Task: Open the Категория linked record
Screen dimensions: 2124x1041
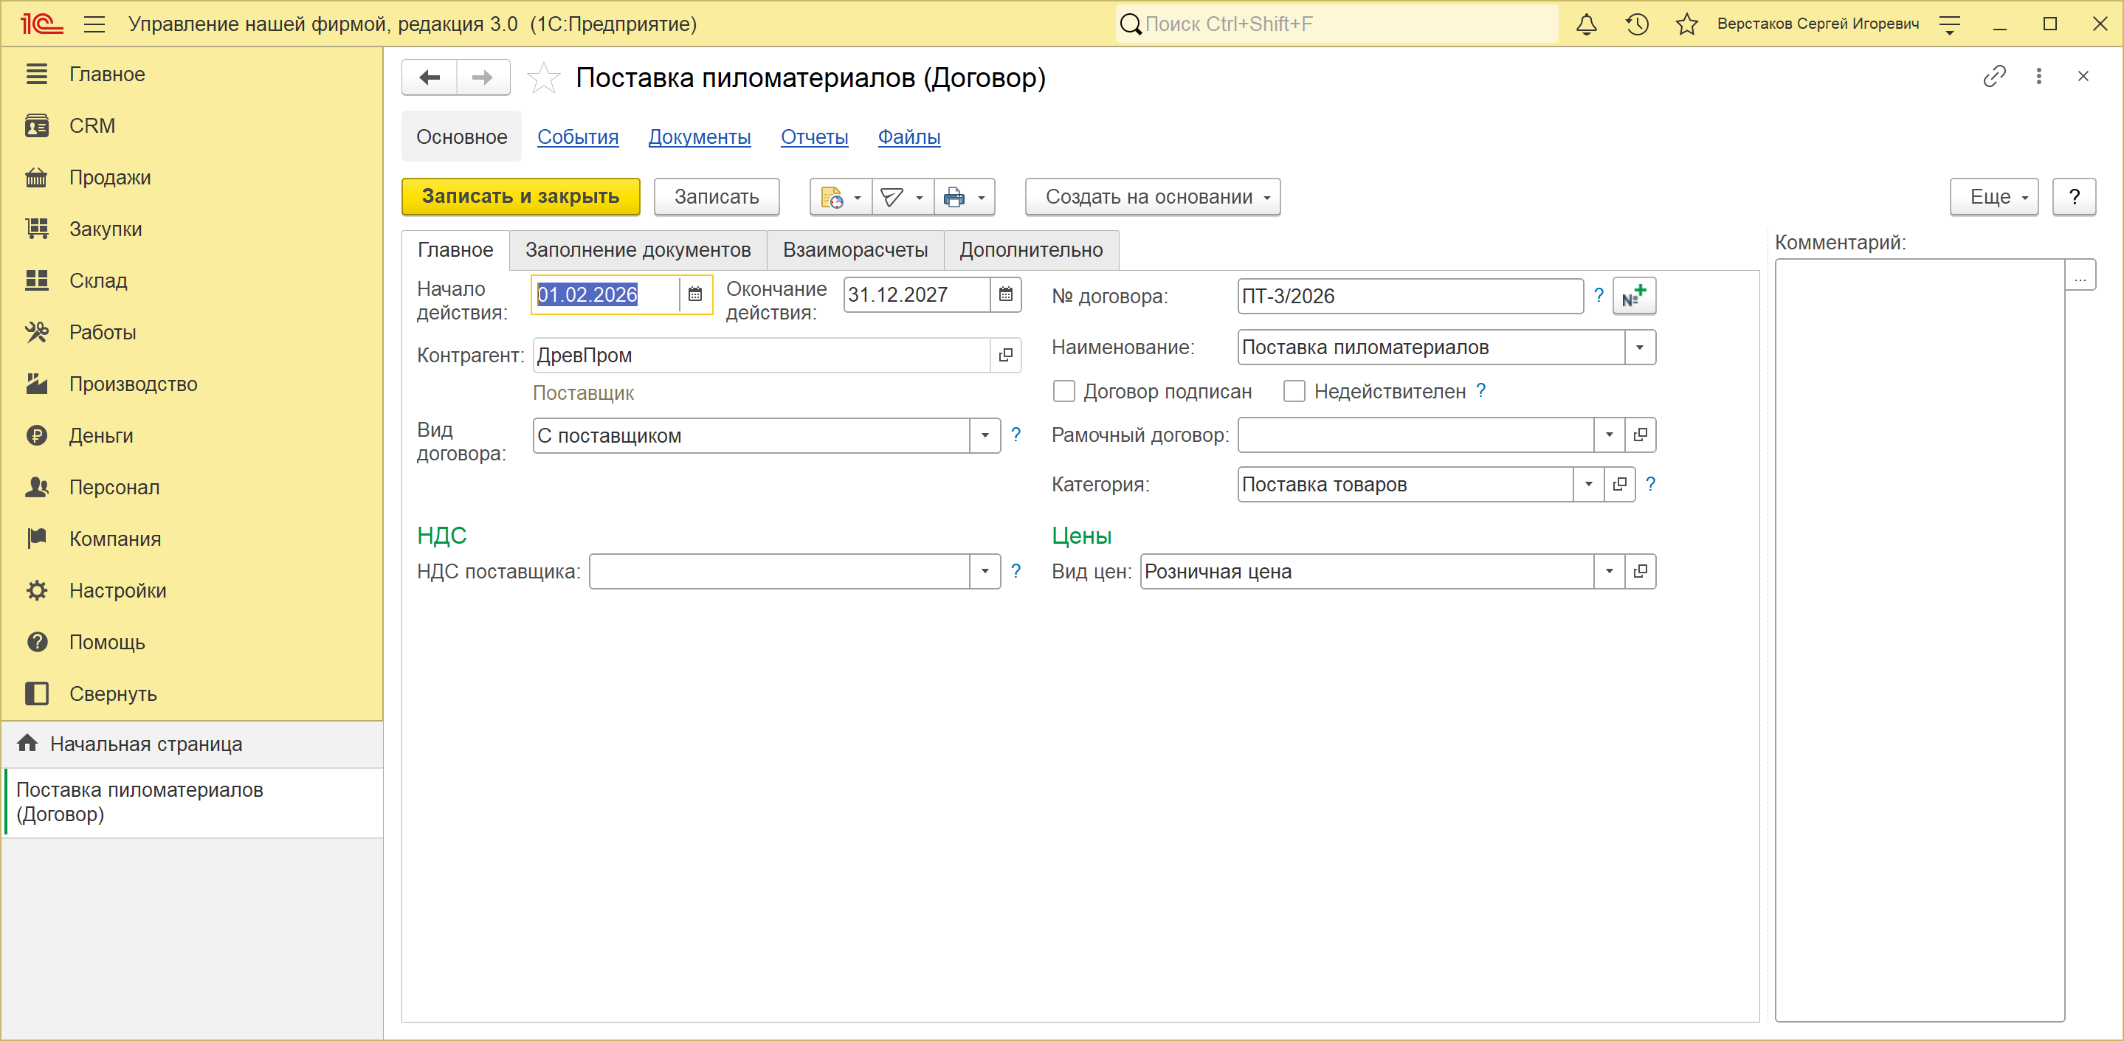Action: pos(1619,484)
